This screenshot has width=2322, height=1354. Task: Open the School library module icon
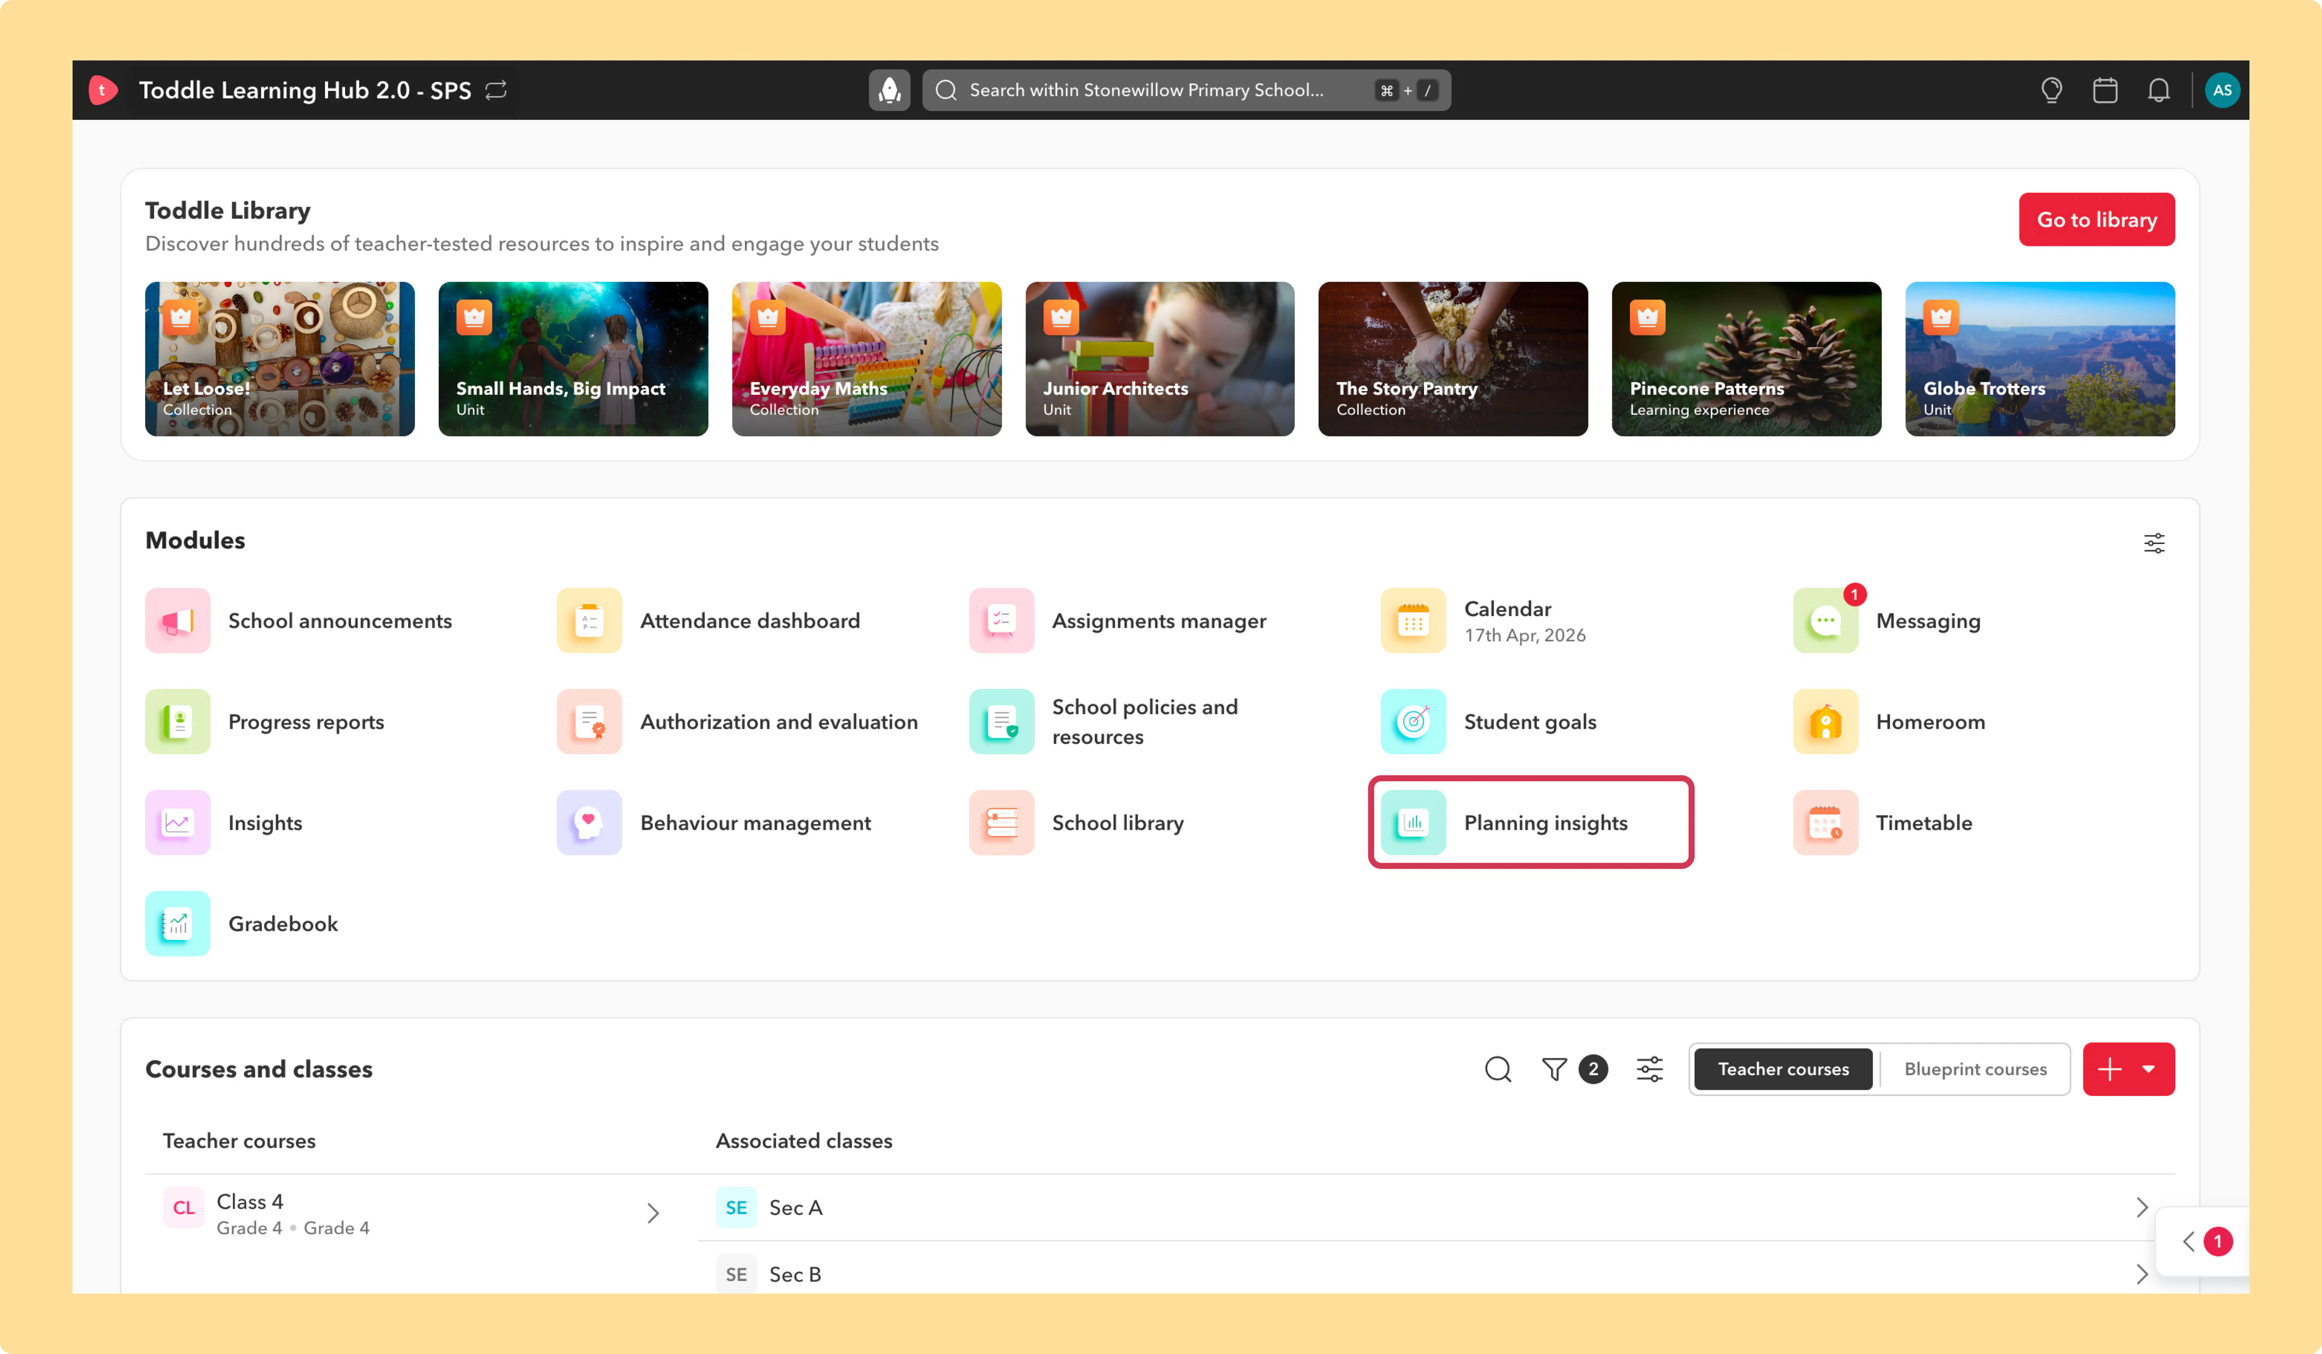(x=1002, y=822)
